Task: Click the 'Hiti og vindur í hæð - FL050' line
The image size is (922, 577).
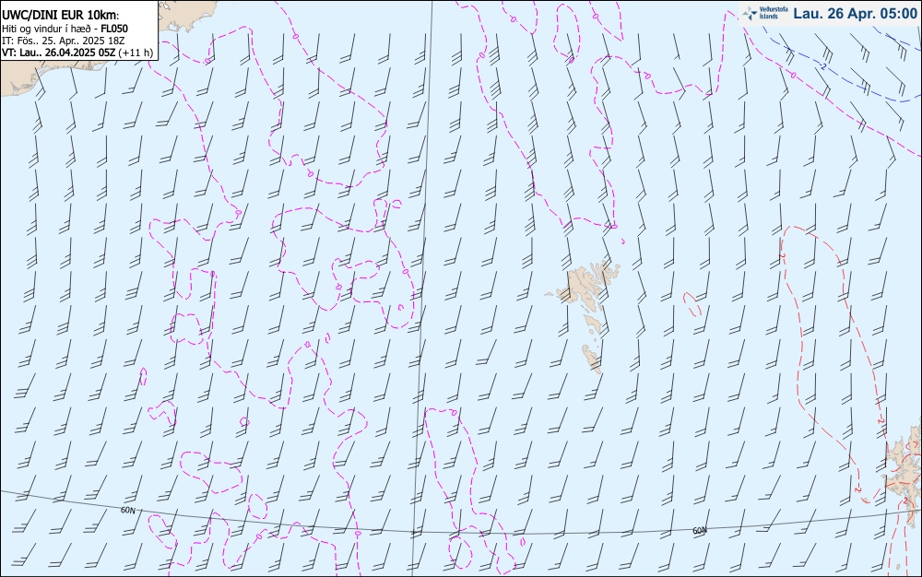Action: pos(65,29)
